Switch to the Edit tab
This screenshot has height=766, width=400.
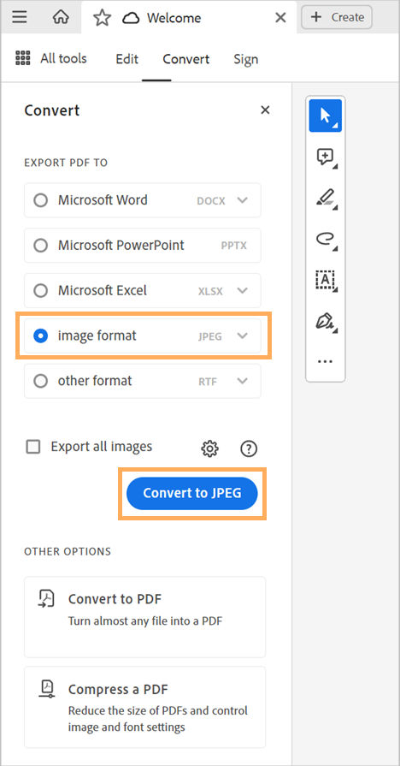pos(126,59)
